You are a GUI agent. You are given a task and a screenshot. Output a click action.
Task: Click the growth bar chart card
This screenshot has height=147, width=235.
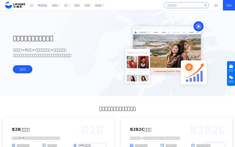pyautogui.click(x=194, y=72)
